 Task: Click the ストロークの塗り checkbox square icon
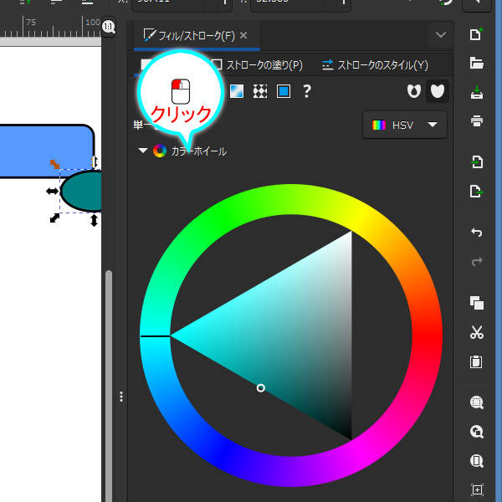click(217, 64)
